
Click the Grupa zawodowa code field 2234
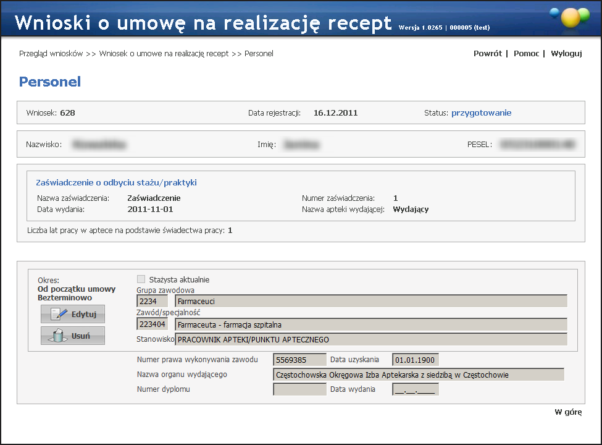[152, 302]
